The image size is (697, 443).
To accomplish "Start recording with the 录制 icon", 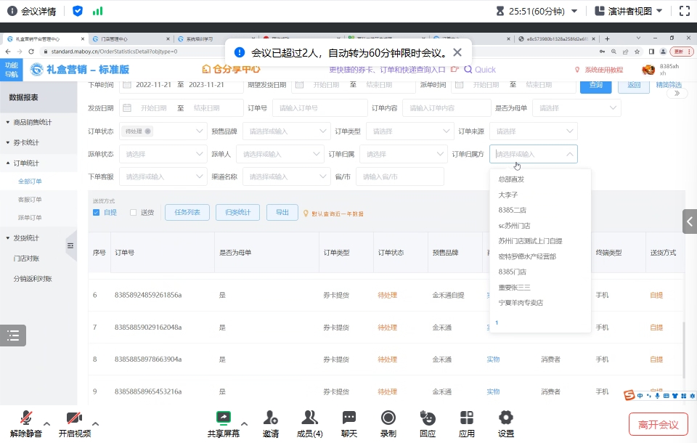I will point(388,418).
